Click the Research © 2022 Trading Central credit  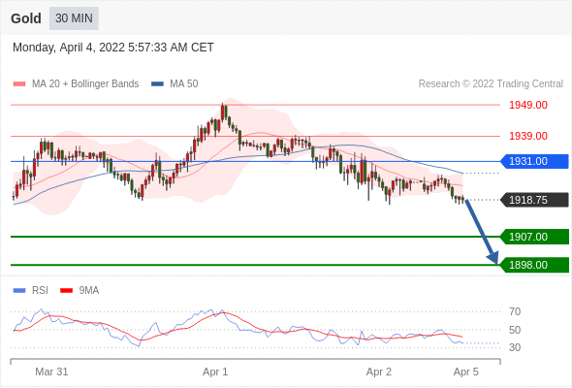[491, 84]
